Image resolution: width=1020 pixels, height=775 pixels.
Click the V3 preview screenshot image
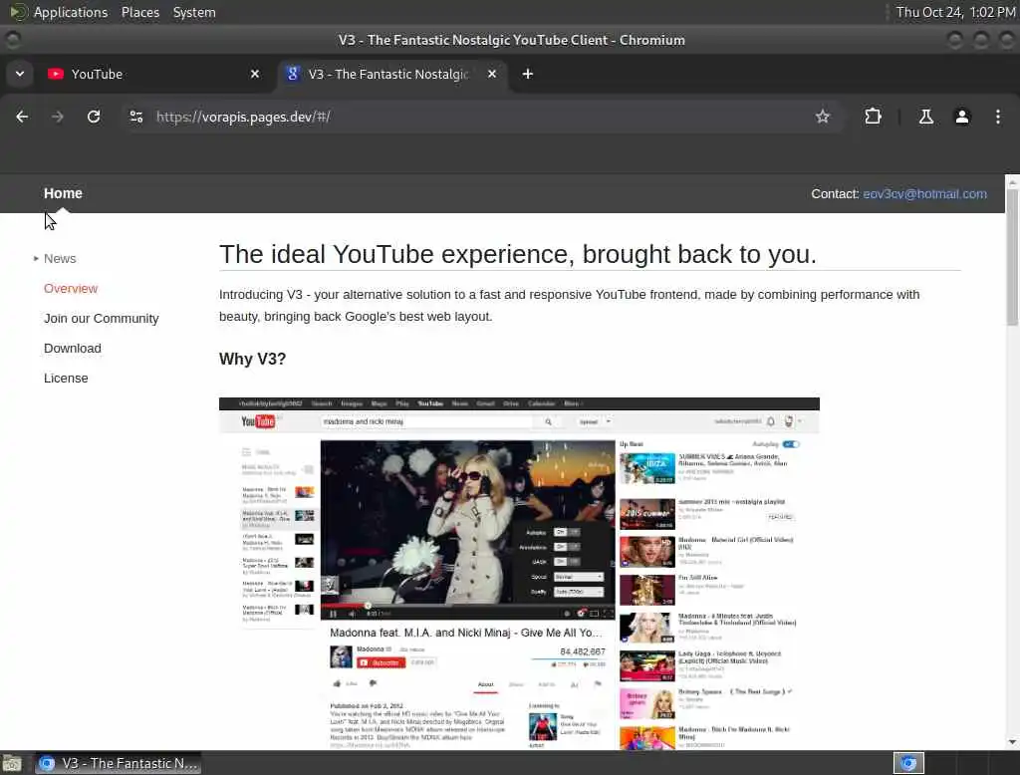(519, 573)
